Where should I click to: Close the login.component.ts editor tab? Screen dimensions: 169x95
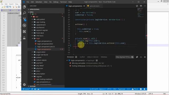coord(84,6)
